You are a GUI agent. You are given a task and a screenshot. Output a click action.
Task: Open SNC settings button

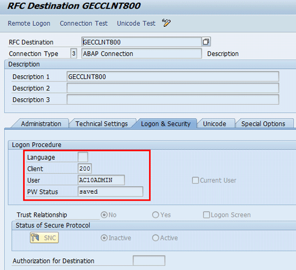click(44, 238)
